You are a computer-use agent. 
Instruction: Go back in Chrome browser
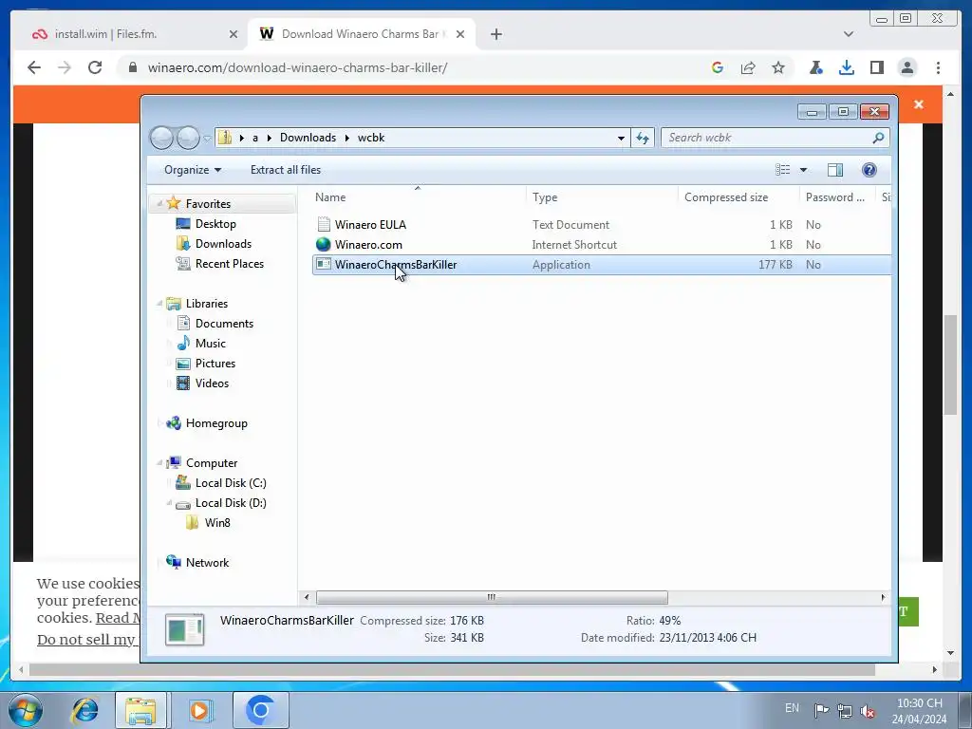[x=34, y=67]
